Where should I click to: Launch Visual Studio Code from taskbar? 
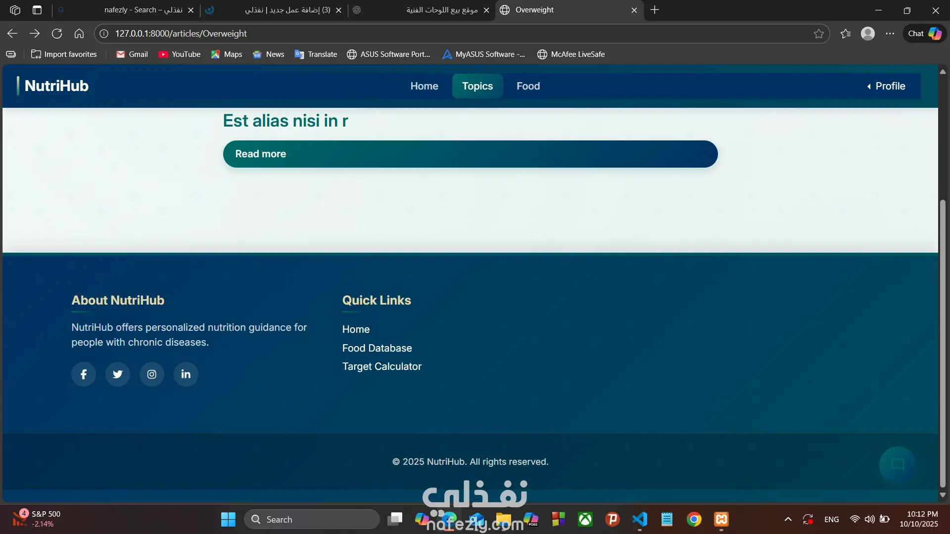tap(640, 519)
